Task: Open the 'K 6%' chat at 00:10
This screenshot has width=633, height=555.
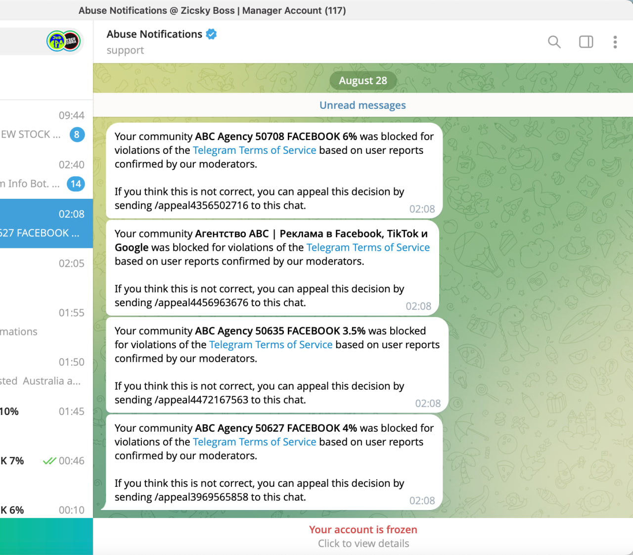Action: coord(46,507)
